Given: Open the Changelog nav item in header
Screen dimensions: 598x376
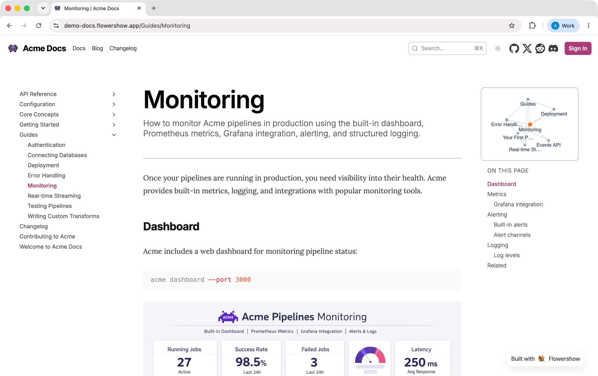Looking at the screenshot, I should [x=123, y=48].
